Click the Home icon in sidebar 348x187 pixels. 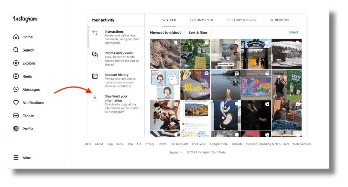(16, 37)
